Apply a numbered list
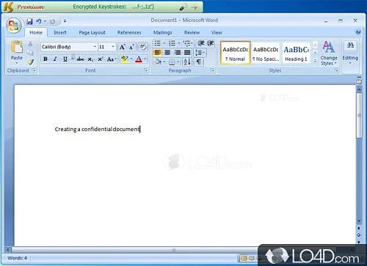Viewport: 367px width, 266px height. (x=172, y=43)
